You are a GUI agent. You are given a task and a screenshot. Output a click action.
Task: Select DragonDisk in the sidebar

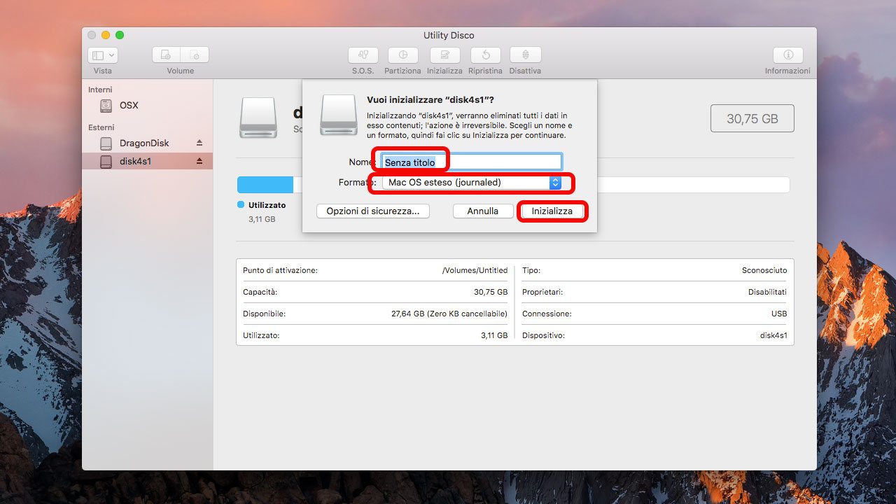143,143
